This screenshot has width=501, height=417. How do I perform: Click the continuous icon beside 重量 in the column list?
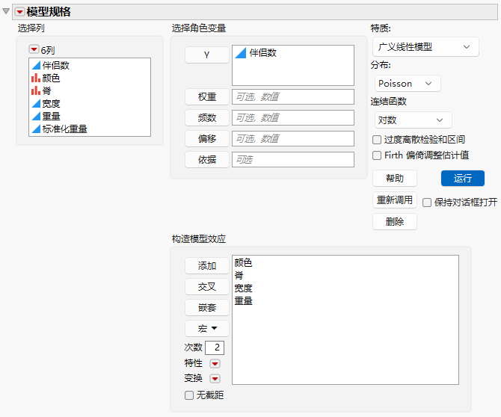point(36,117)
